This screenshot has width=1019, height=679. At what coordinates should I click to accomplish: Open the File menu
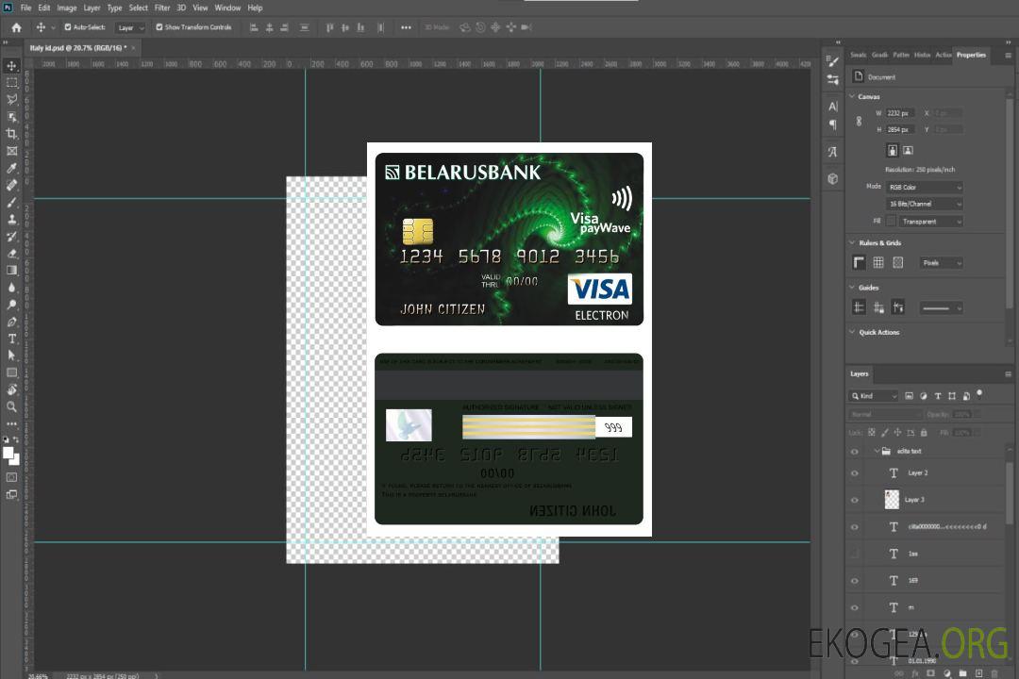[x=26, y=8]
